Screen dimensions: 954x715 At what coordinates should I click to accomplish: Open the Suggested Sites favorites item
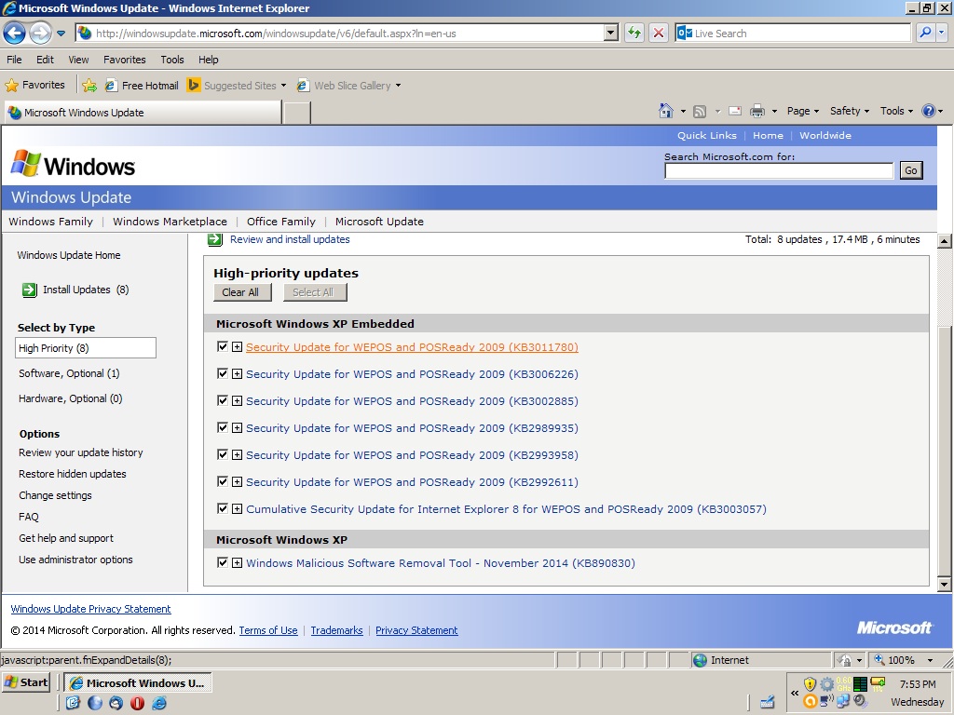point(237,86)
